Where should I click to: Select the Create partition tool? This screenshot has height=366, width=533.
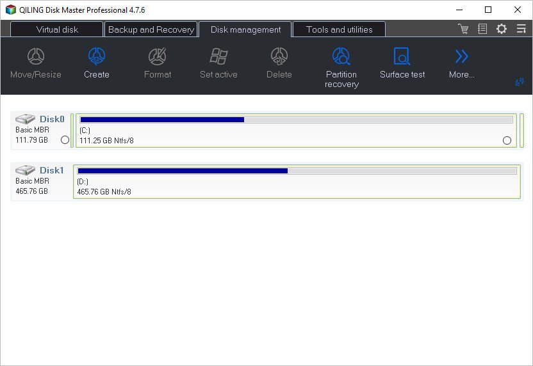click(97, 63)
